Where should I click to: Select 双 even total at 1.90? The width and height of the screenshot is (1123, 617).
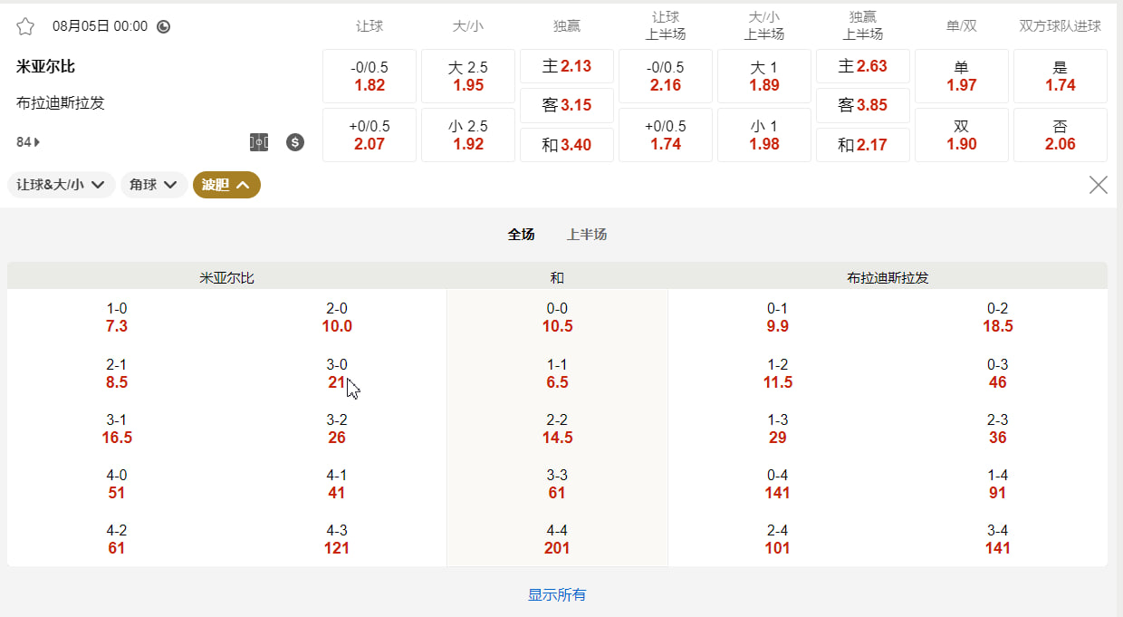(x=962, y=135)
